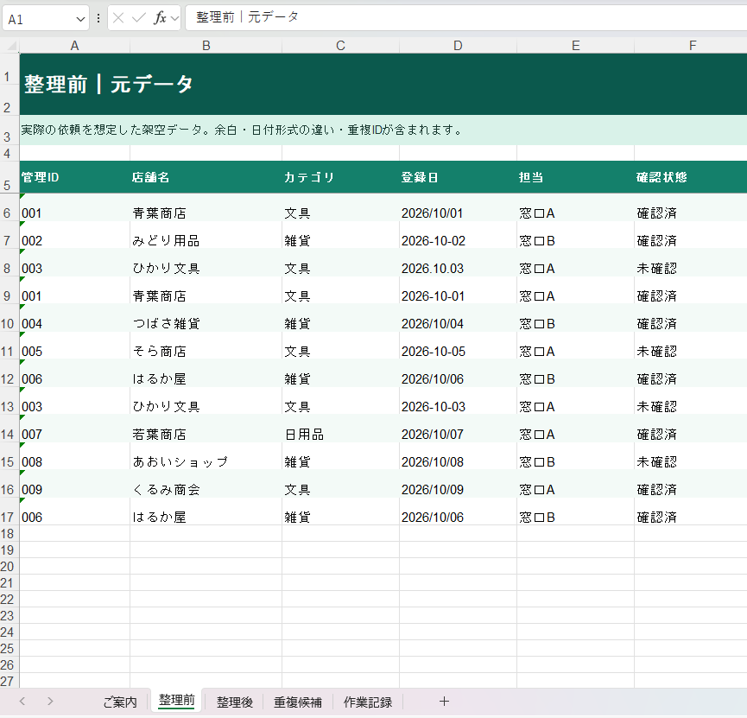Click the three-dot formula bar handle
This screenshot has height=718, width=747.
click(98, 19)
